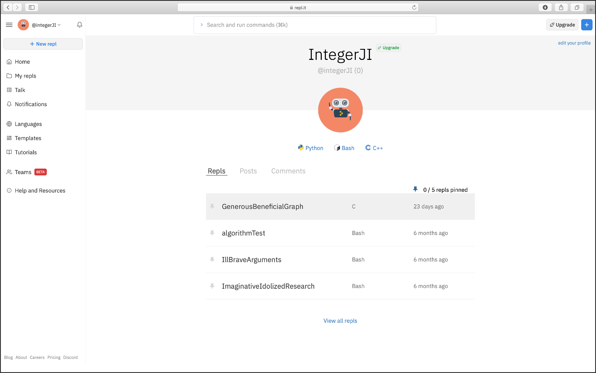The width and height of the screenshot is (596, 373).
Task: Click the Careers footer link
Action: tap(37, 358)
